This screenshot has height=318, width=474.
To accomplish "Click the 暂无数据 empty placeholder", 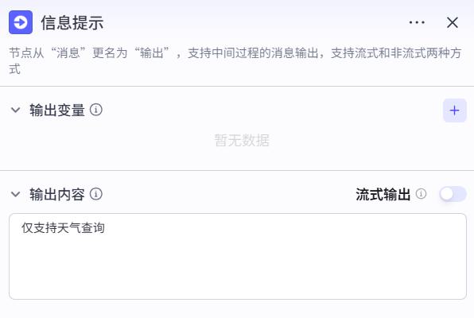I will point(242,140).
